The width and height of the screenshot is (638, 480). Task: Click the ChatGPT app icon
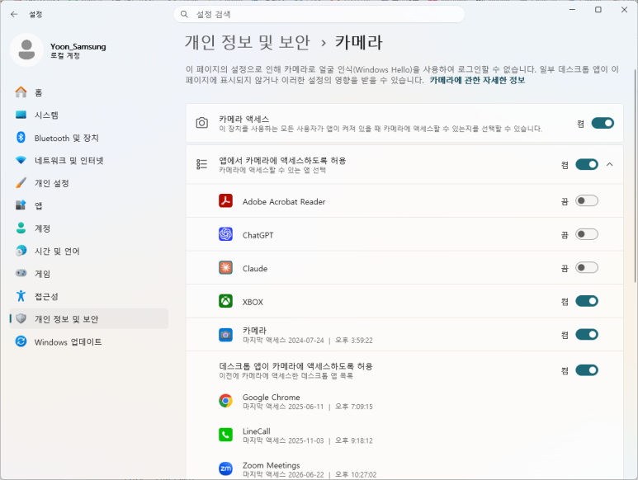pos(225,234)
